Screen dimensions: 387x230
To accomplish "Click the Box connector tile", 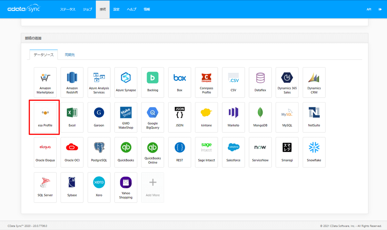I will point(180,82).
